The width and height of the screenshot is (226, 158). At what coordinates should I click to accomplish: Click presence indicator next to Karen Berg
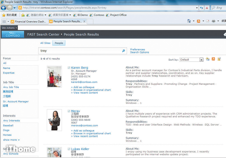tap(69, 68)
